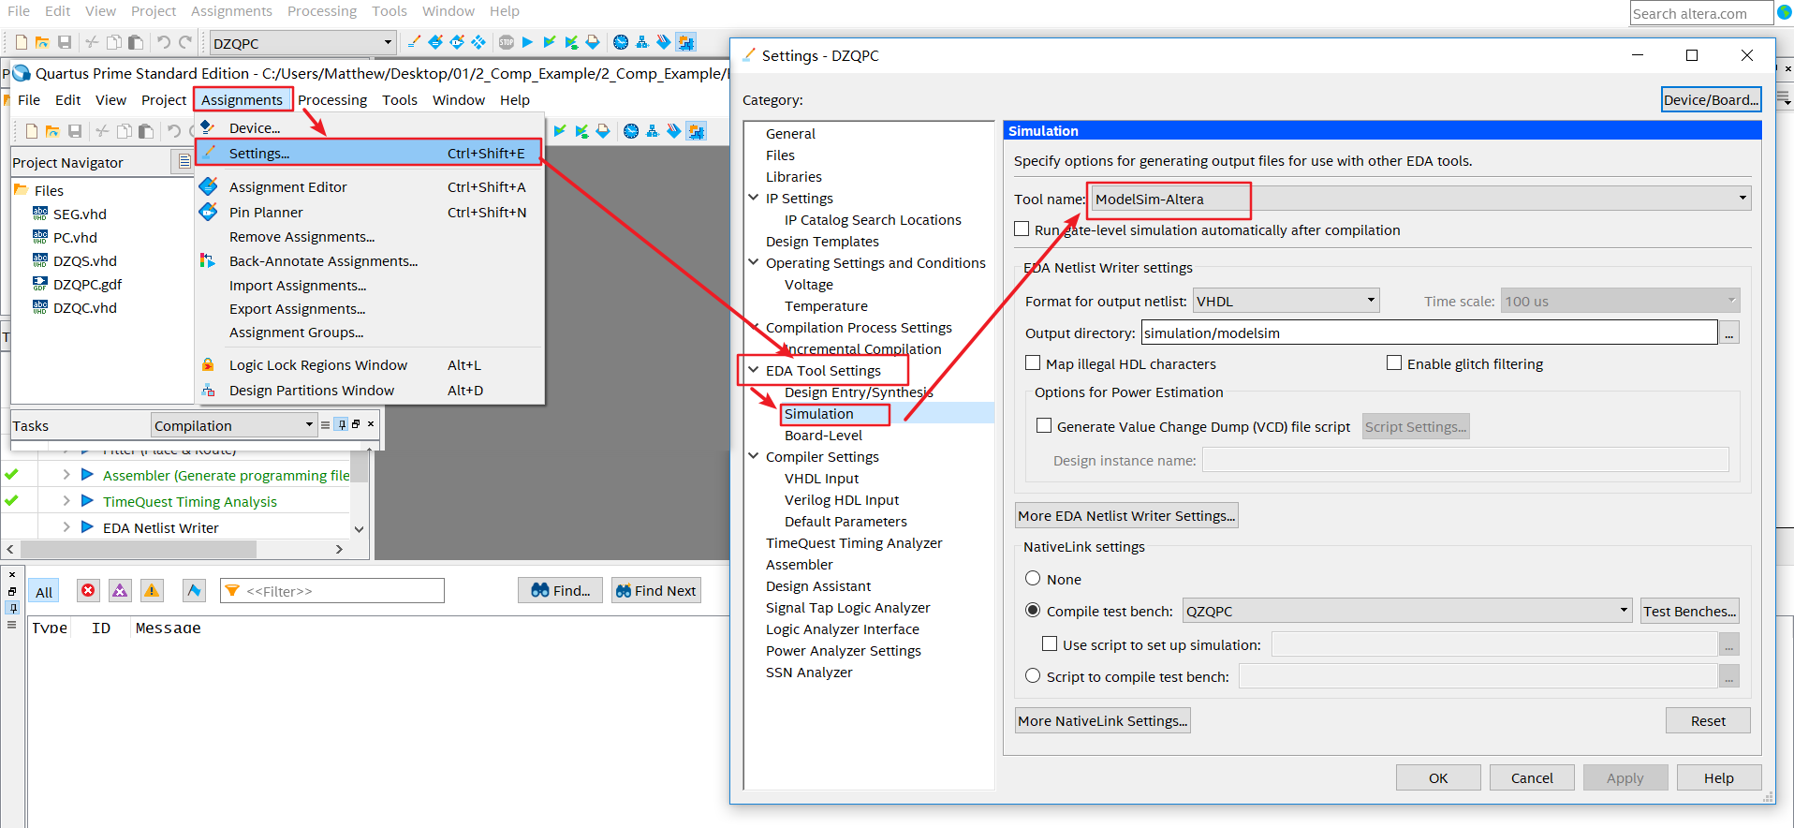Click the red STOP processing icon

(507, 42)
